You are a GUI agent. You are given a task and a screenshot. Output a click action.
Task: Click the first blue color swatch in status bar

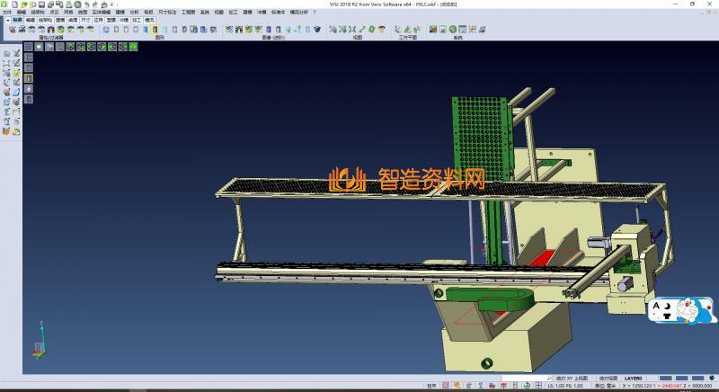[x=666, y=379]
